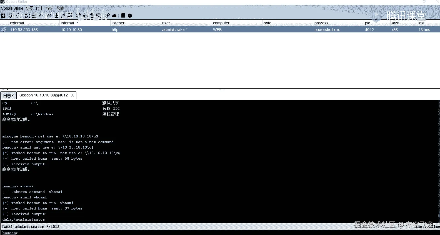
Task: Click the Disconnect from team server icon
Action: (x=10, y=16)
